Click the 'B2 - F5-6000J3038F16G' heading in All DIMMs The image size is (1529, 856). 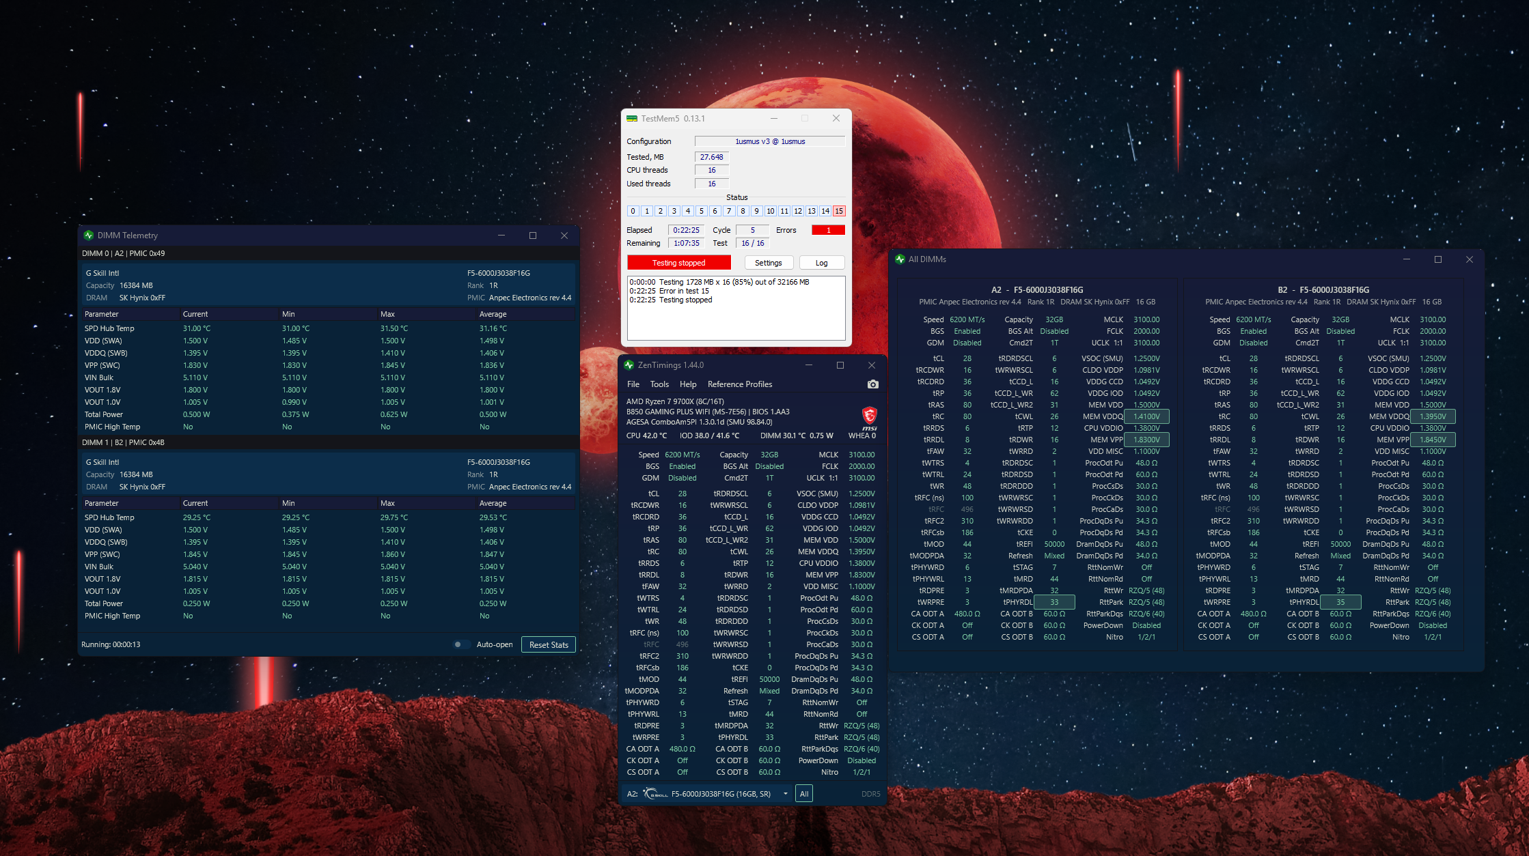tap(1323, 290)
